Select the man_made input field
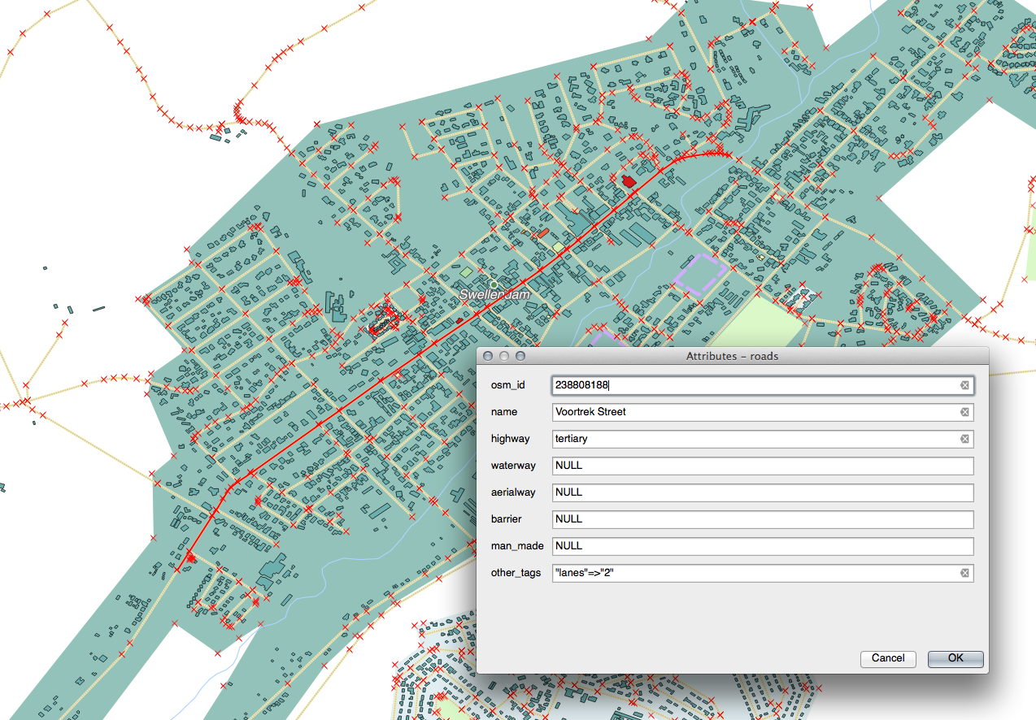Image resolution: width=1036 pixels, height=720 pixels. click(762, 546)
